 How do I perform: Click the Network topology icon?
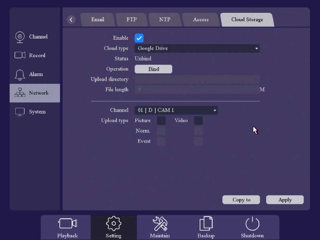point(20,93)
